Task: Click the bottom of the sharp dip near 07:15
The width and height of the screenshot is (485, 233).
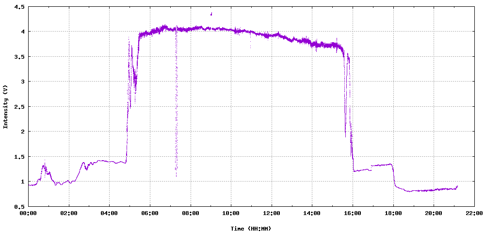Action: pyautogui.click(x=177, y=176)
